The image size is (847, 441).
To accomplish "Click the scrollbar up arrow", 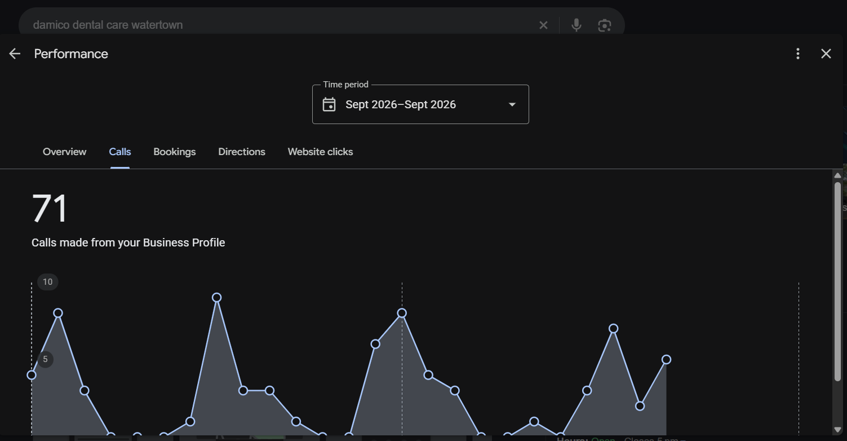I will click(x=837, y=175).
